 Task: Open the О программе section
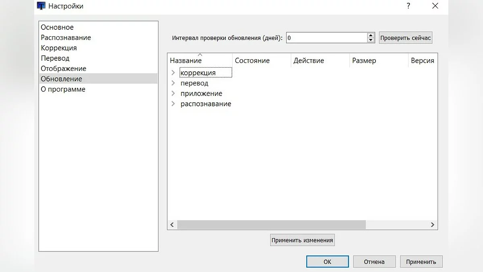click(x=99, y=89)
